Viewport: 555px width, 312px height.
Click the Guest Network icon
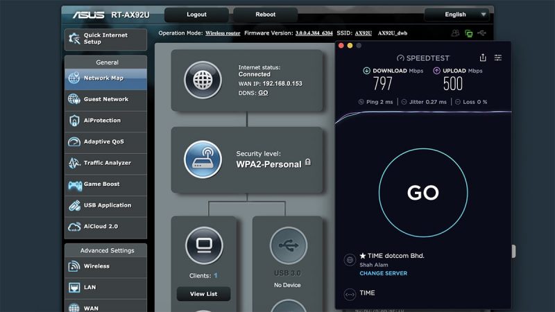click(x=74, y=99)
